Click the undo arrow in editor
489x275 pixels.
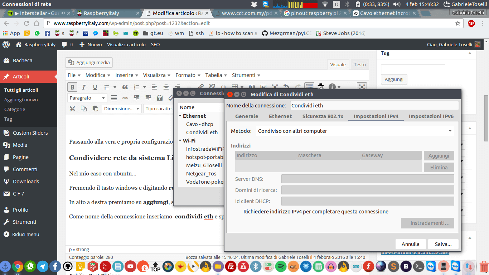(286, 86)
